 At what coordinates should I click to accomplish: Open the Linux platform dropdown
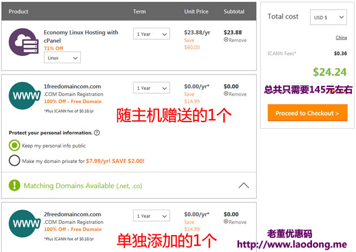coord(62,58)
